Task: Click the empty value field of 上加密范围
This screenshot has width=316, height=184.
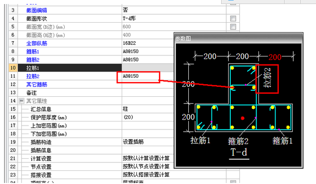Action: pos(147,126)
